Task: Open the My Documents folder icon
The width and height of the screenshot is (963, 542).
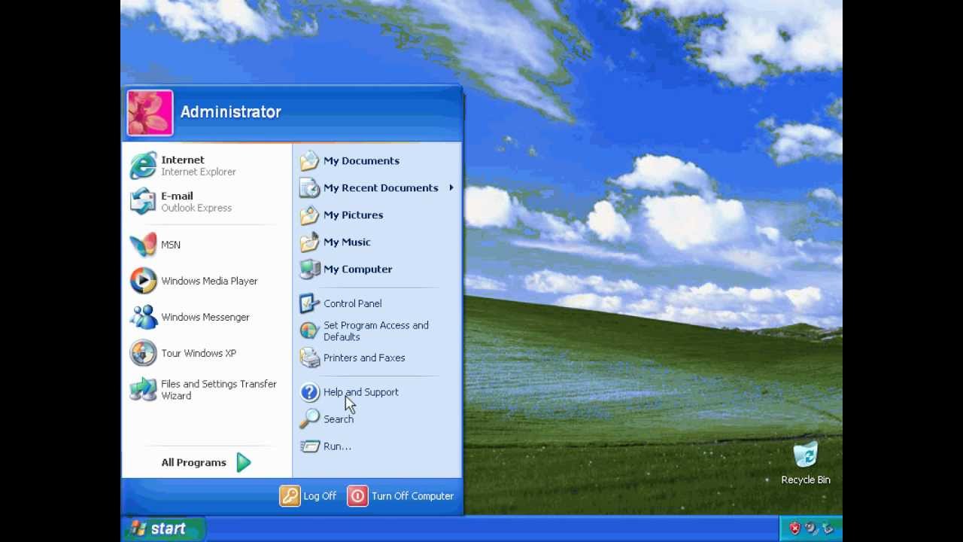Action: pos(309,160)
